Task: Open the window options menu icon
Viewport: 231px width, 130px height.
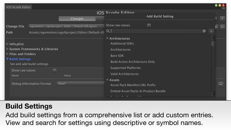Action: click(x=224, y=8)
